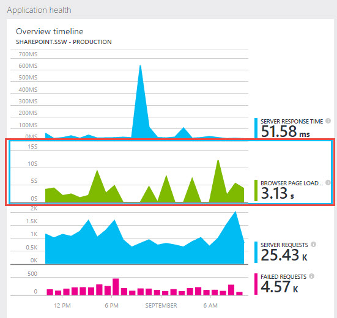This screenshot has width=337, height=318.
Task: Click the 6 PM time axis label
Action: tap(111, 306)
